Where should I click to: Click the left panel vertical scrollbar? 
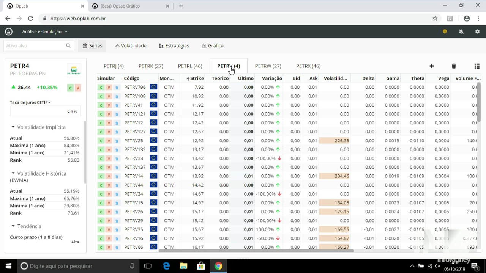[85, 152]
